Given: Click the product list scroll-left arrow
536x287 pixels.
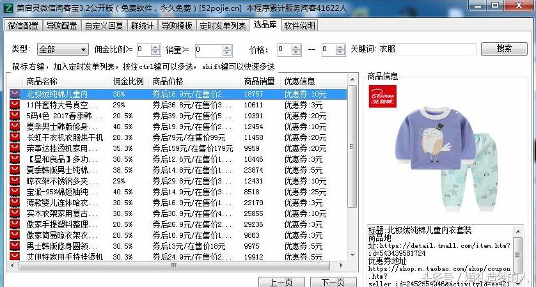Looking at the screenshot, I should [x=13, y=265].
